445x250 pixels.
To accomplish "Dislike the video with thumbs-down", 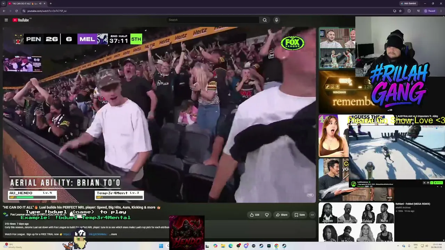I will tap(267, 215).
